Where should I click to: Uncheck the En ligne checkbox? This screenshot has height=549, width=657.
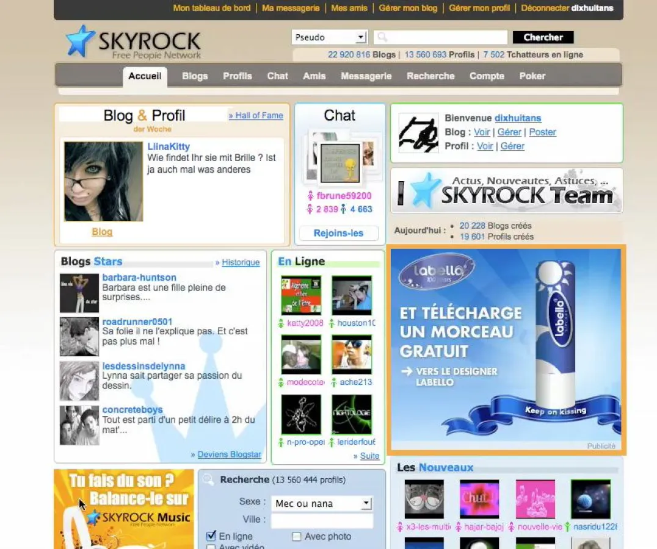(x=212, y=536)
